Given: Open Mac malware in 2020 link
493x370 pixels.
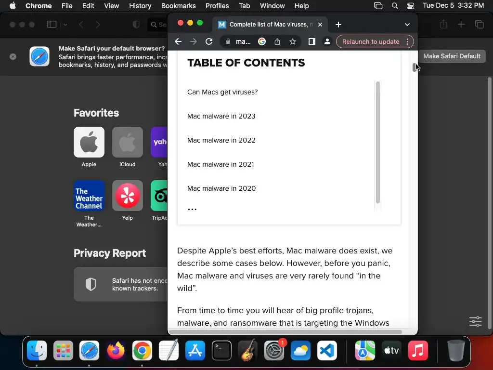Looking at the screenshot, I should [221, 188].
